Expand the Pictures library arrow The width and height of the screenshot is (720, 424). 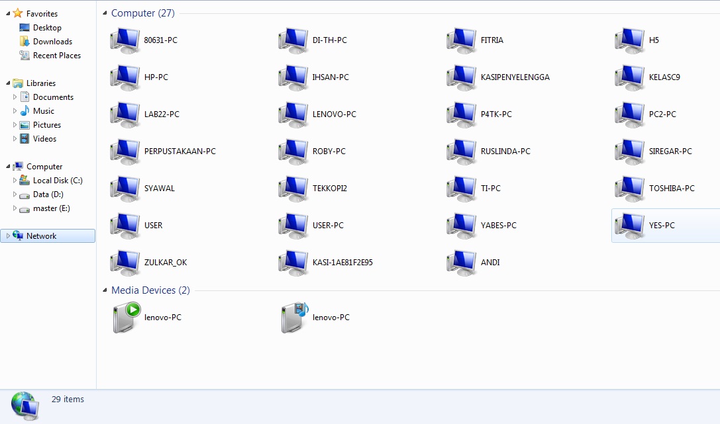15,124
